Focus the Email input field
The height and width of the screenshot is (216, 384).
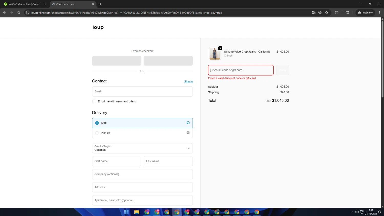142,91
